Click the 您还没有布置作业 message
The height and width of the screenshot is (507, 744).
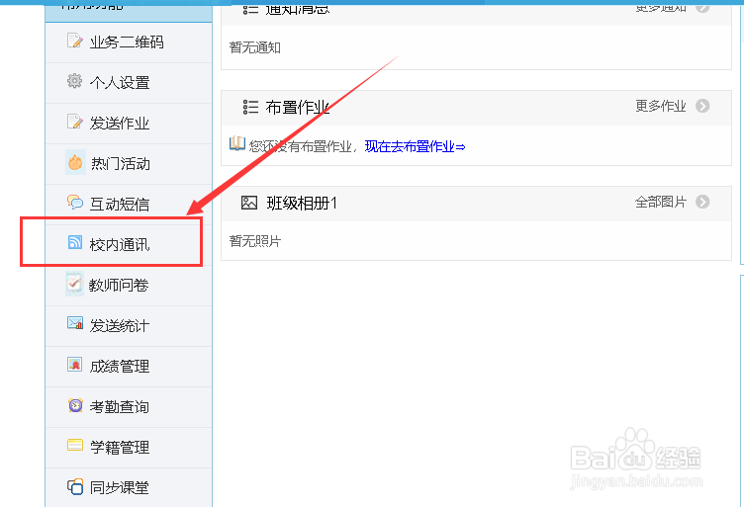(x=301, y=147)
